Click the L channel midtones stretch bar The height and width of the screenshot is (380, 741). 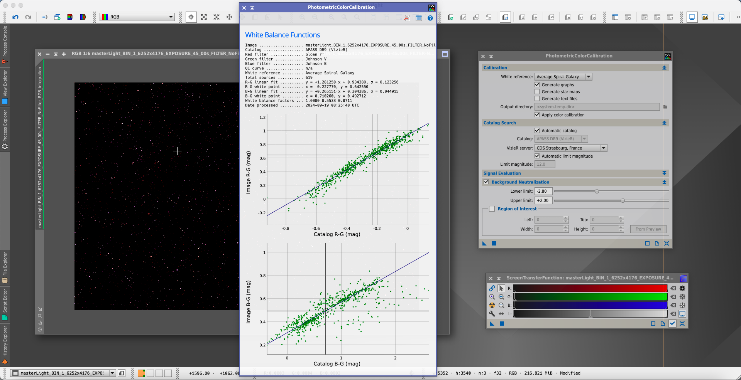[590, 314]
